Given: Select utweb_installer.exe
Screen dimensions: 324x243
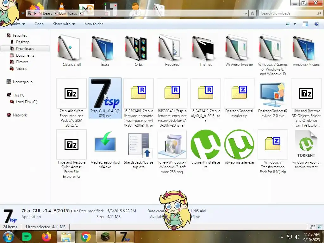Looking at the screenshot, I should 239,147.
